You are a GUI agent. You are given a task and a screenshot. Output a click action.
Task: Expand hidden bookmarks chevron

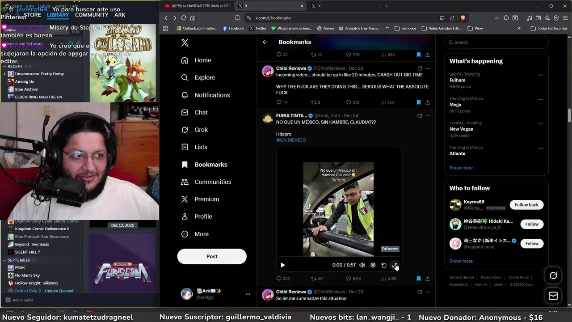pos(519,28)
